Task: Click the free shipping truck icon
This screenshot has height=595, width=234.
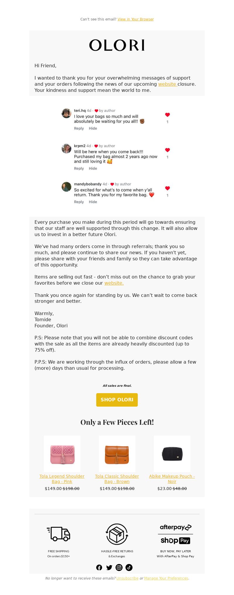Action: 58,534
